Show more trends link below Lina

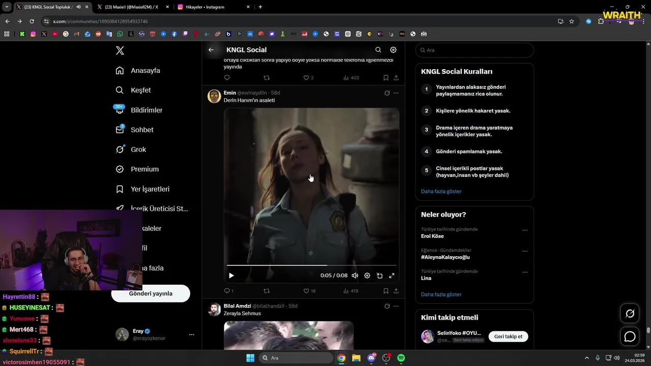point(441,294)
